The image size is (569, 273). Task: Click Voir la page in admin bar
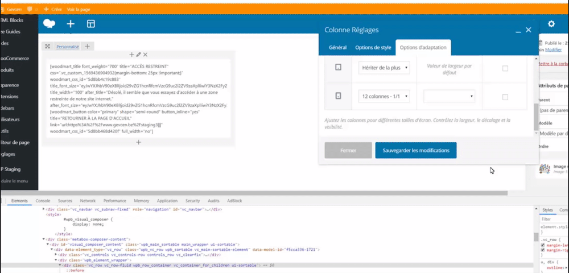click(x=79, y=9)
